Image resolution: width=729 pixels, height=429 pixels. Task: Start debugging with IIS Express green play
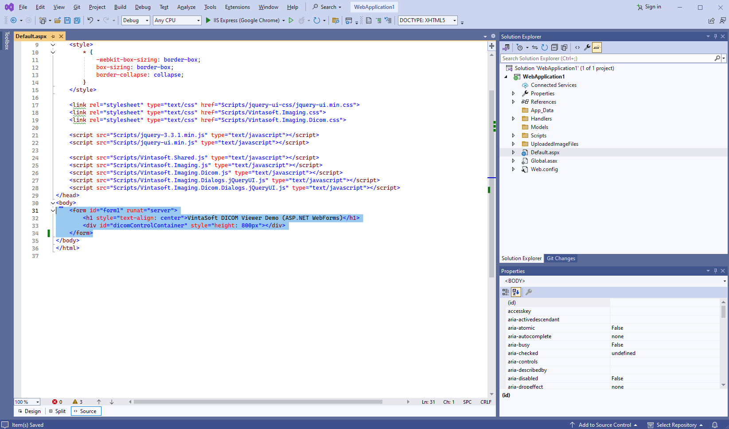click(208, 20)
